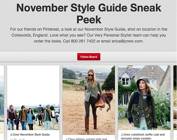Open the group walking with horses pin
The width and height of the screenshot is (177, 140).
pos(33,98)
